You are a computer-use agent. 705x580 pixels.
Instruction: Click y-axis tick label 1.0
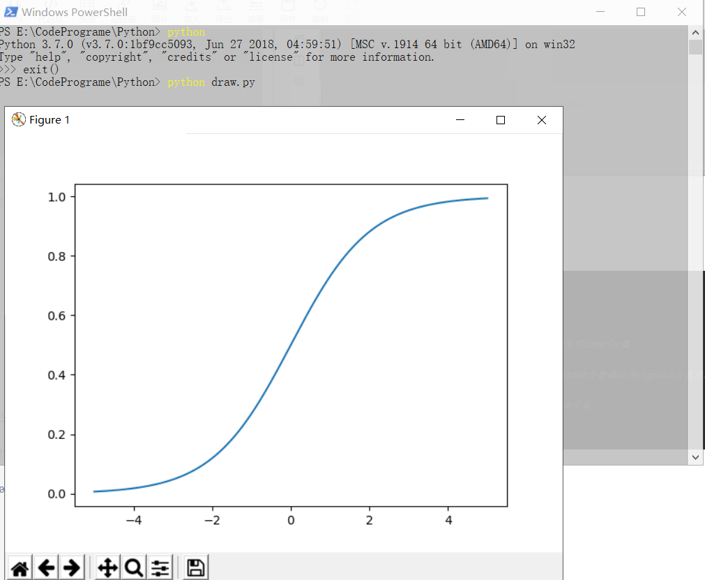pos(56,197)
